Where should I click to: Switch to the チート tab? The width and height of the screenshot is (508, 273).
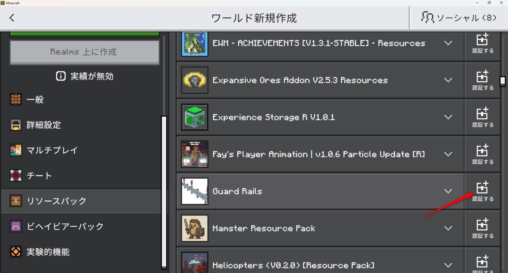pos(81,176)
